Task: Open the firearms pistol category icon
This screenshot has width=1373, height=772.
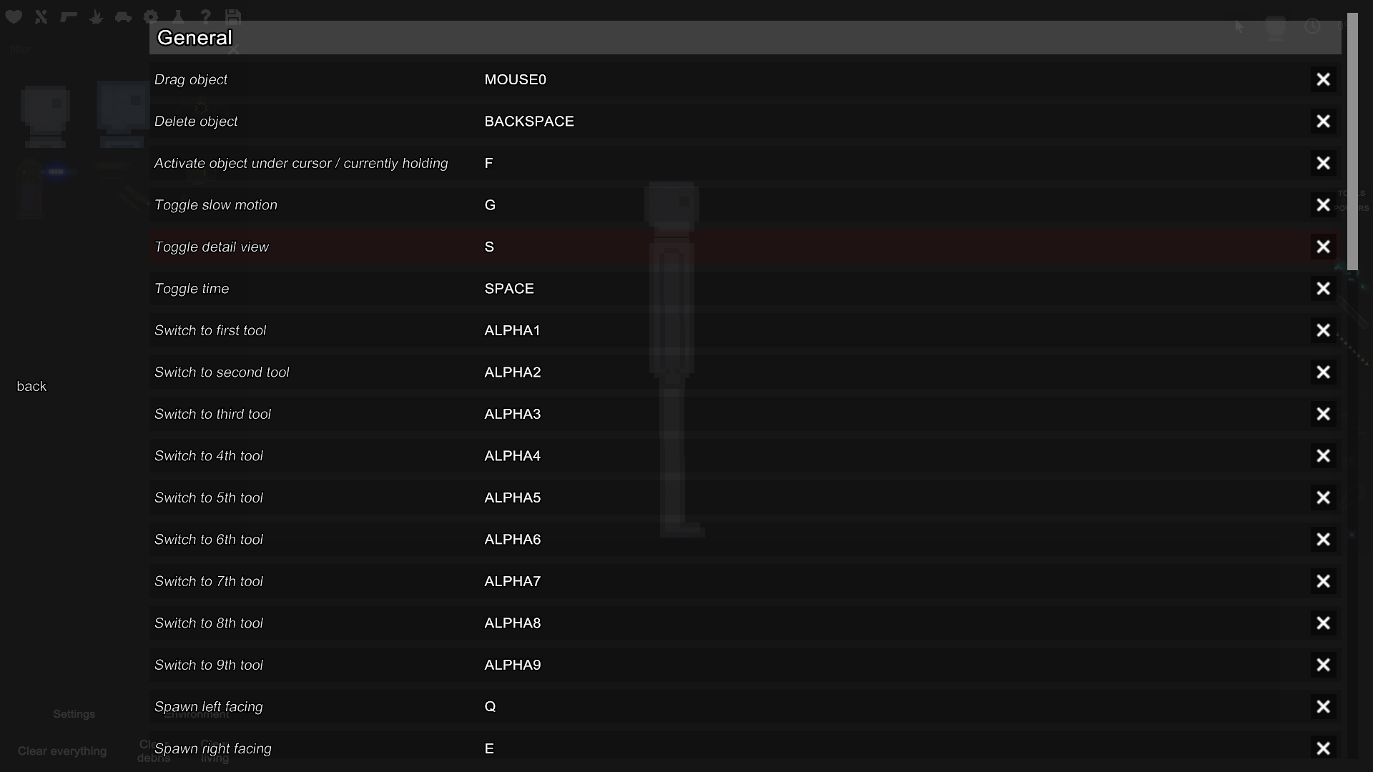Action: pos(69,16)
